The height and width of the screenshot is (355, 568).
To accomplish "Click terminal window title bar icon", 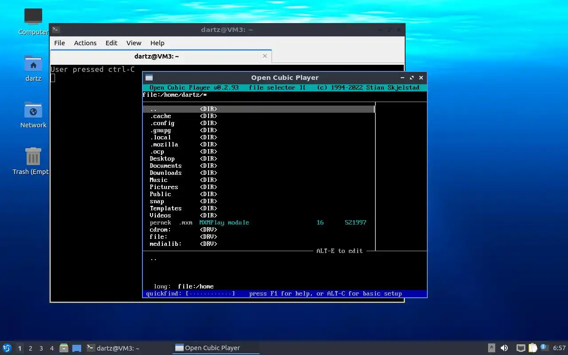I will pos(56,30).
